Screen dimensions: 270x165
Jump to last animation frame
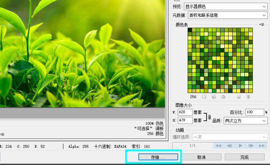pyautogui.click(x=262, y=146)
